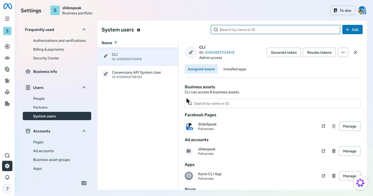373x196 pixels.
Task: Open Authorizations and verifications
Action: (59, 41)
